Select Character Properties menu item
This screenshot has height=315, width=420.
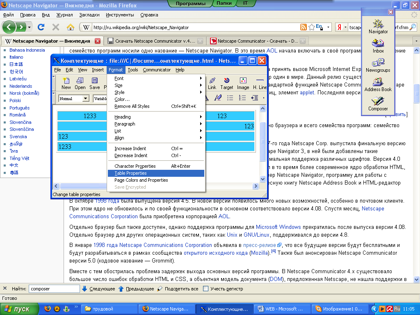click(156, 166)
